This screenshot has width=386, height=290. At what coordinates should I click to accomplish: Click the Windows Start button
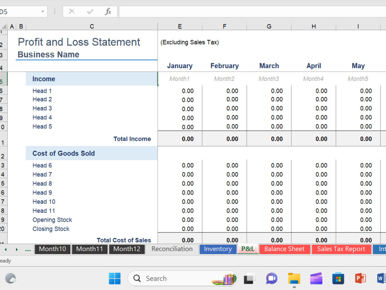(114, 278)
